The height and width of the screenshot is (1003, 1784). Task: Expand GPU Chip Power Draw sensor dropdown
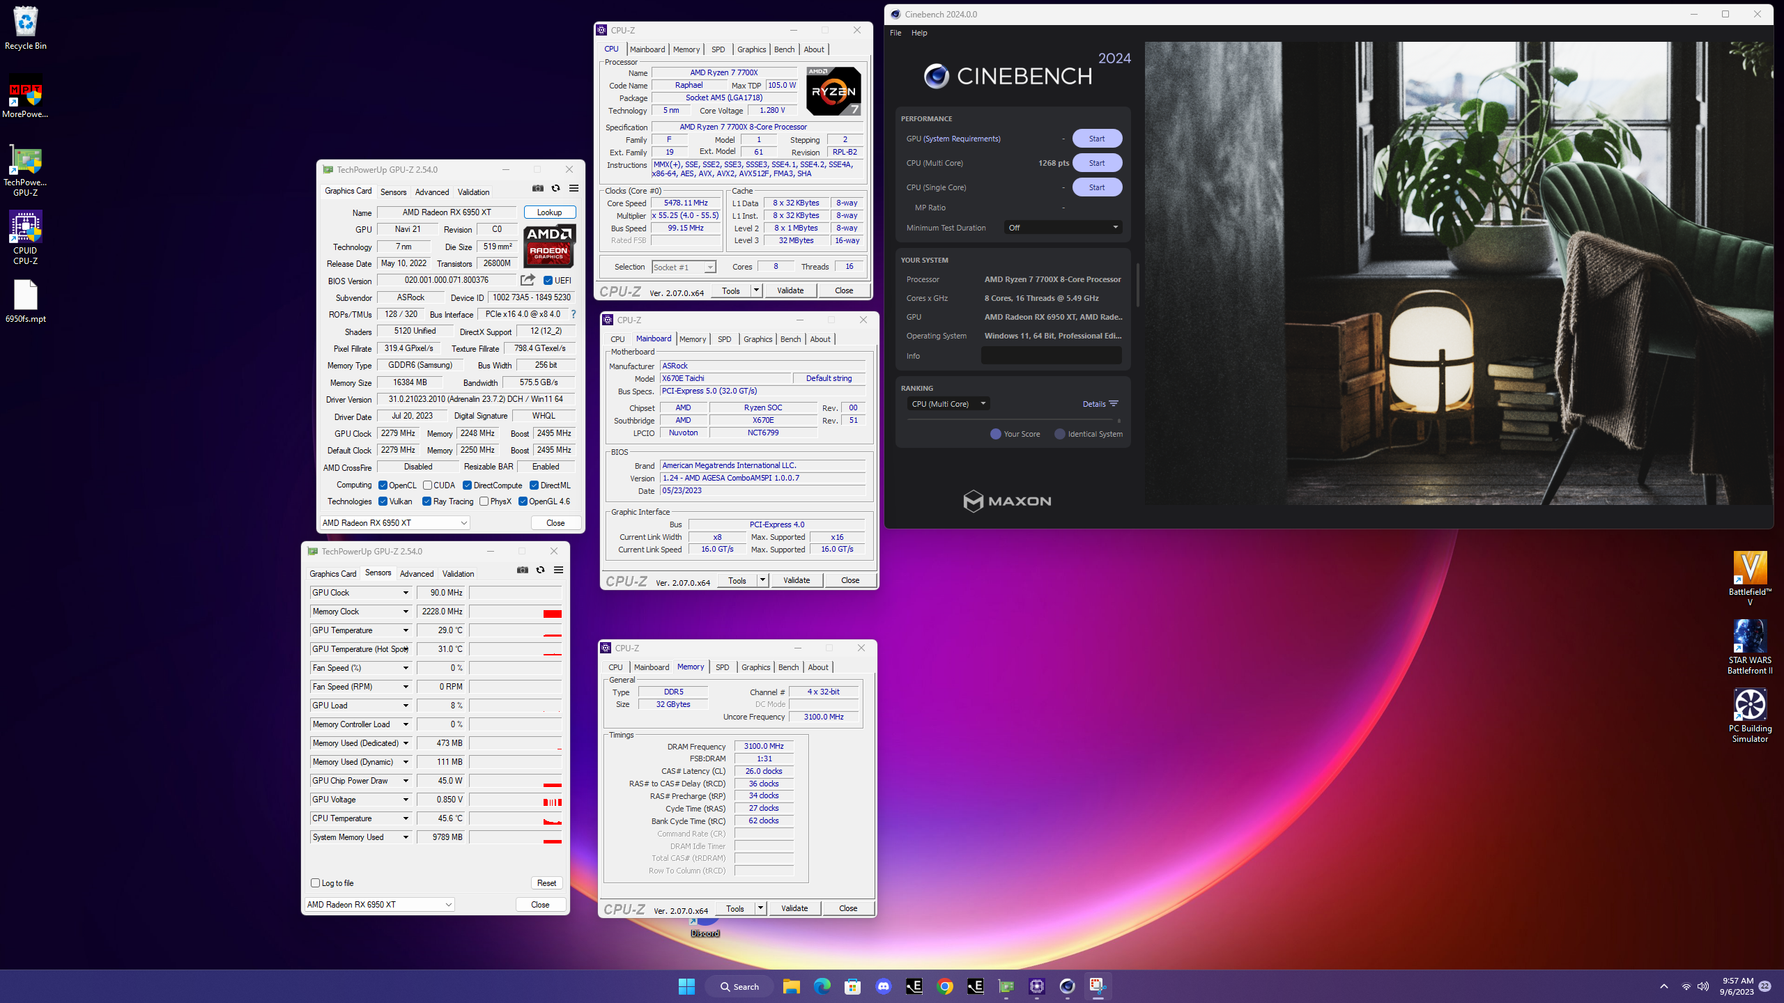406,781
